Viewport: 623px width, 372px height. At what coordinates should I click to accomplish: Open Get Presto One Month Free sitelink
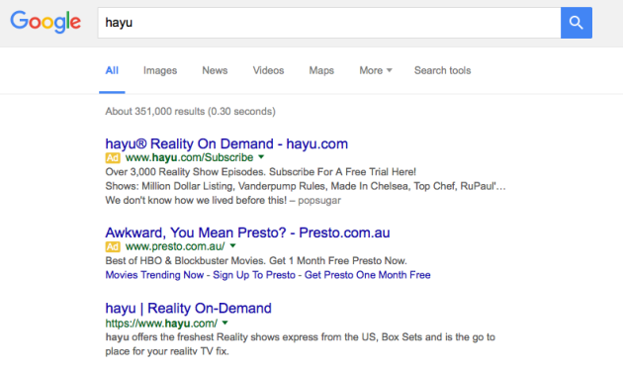coord(368,275)
